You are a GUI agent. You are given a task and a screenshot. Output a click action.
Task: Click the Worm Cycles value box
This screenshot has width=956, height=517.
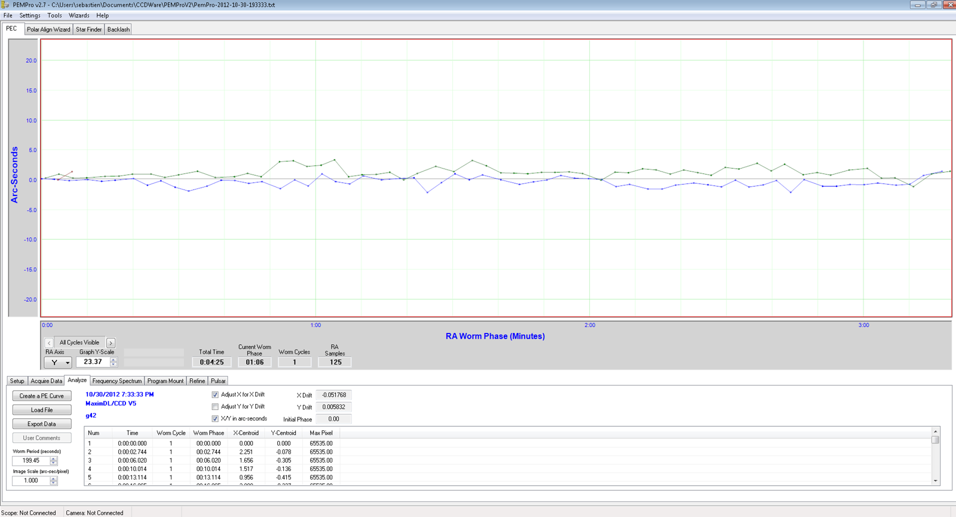pyautogui.click(x=295, y=362)
